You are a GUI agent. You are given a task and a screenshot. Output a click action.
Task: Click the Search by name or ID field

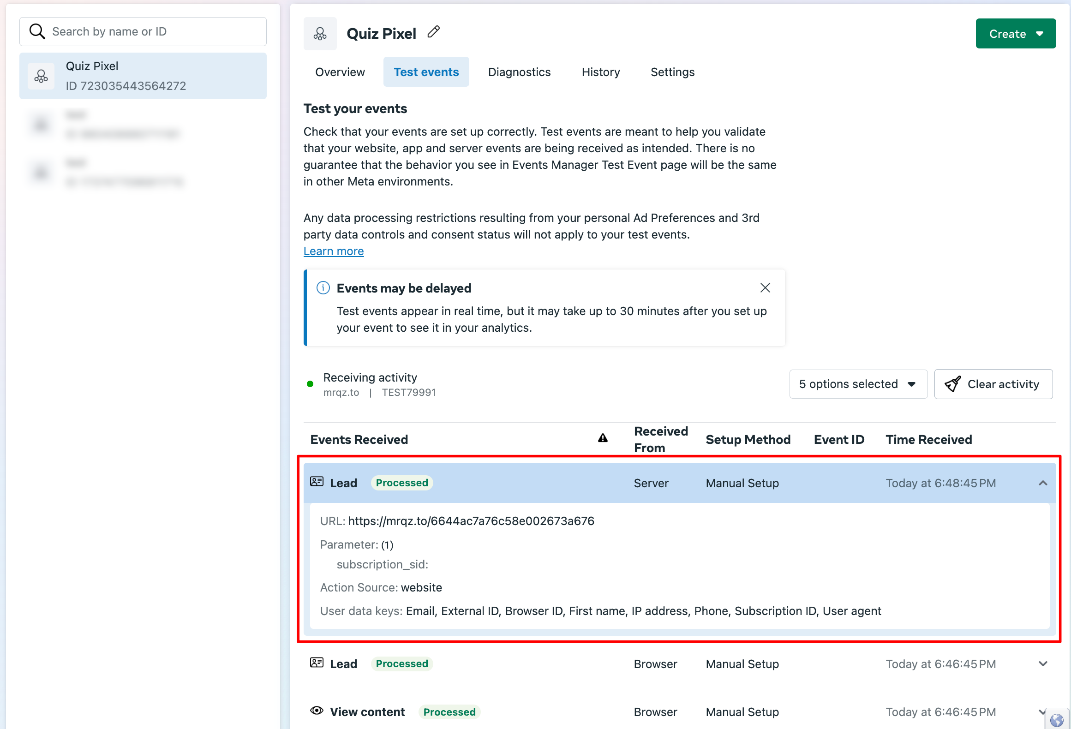tap(143, 32)
